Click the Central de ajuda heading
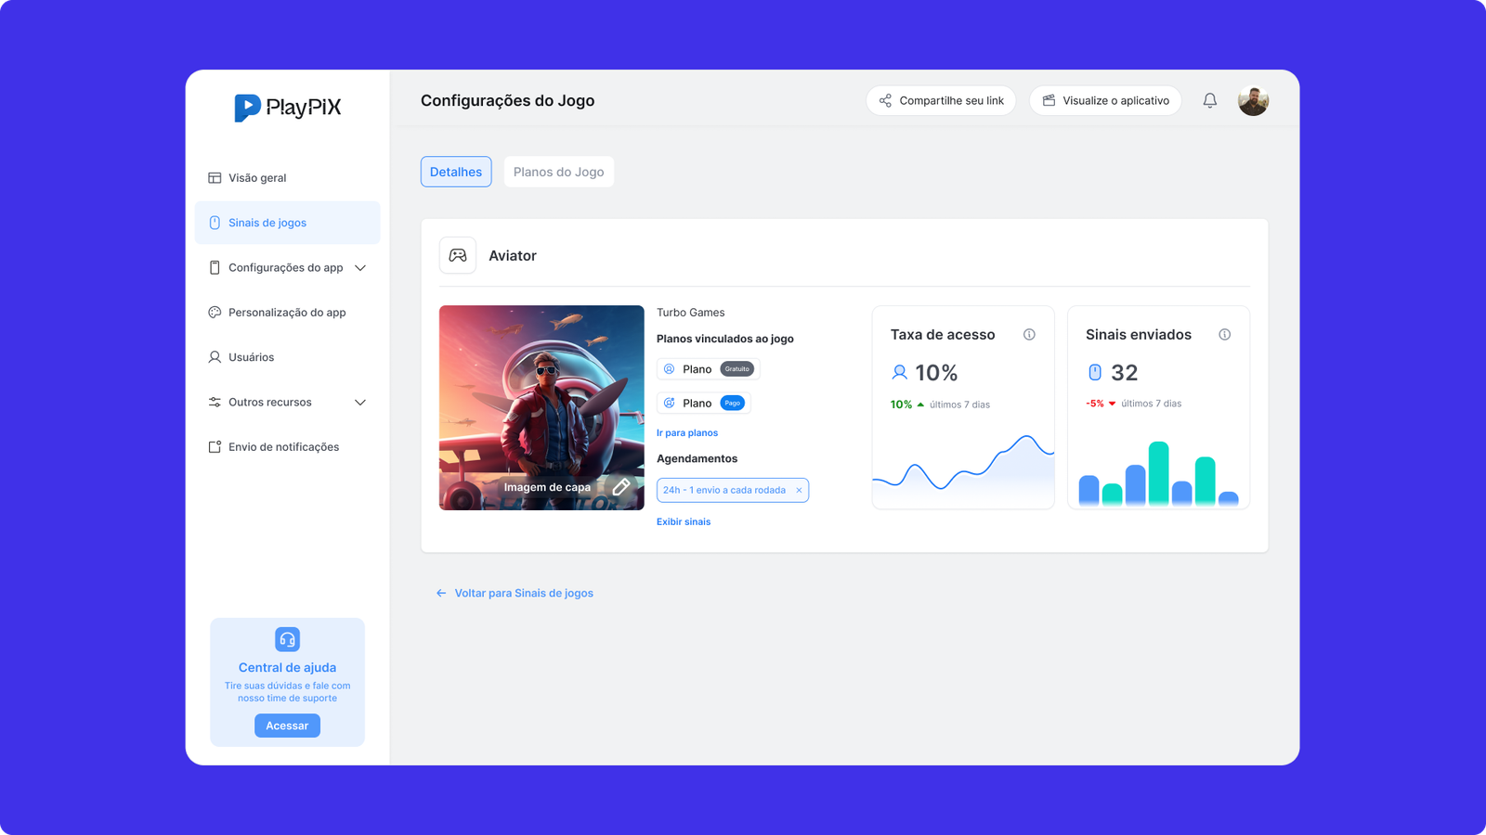Image resolution: width=1486 pixels, height=835 pixels. point(287,667)
